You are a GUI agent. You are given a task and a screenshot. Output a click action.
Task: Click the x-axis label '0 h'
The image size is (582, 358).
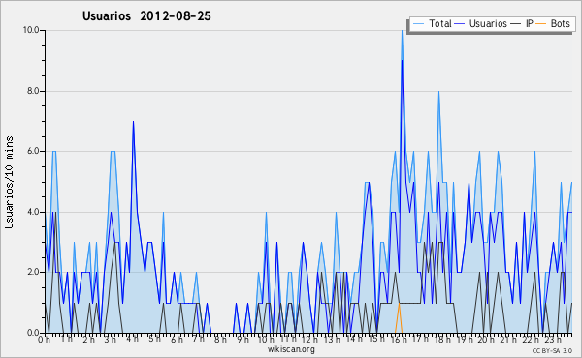[44, 339]
